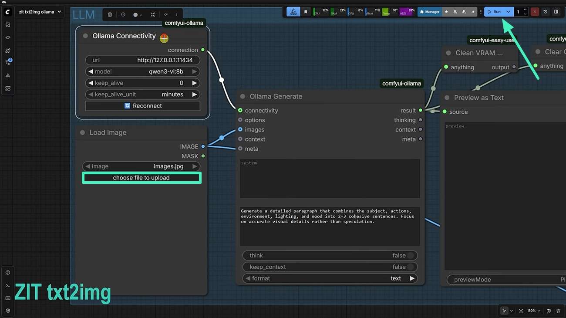Viewport: 566px width, 318px height.
Task: Open the format text dropdown
Action: [330, 278]
